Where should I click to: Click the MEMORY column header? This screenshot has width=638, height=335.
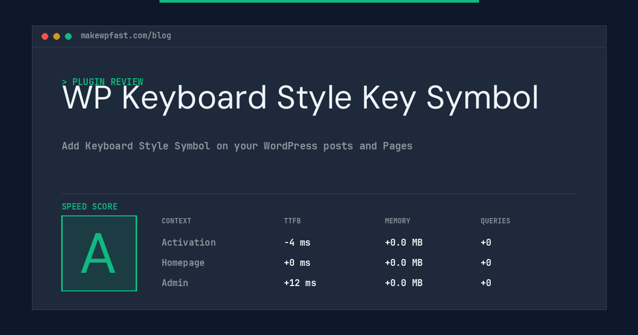pos(398,221)
